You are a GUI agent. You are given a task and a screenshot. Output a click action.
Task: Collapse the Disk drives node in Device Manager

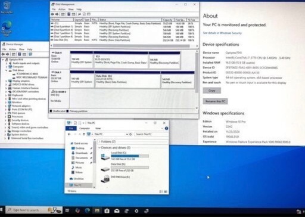pos(7,70)
